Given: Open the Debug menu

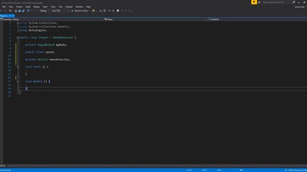Looking at the screenshot, I should [x=36, y=7].
